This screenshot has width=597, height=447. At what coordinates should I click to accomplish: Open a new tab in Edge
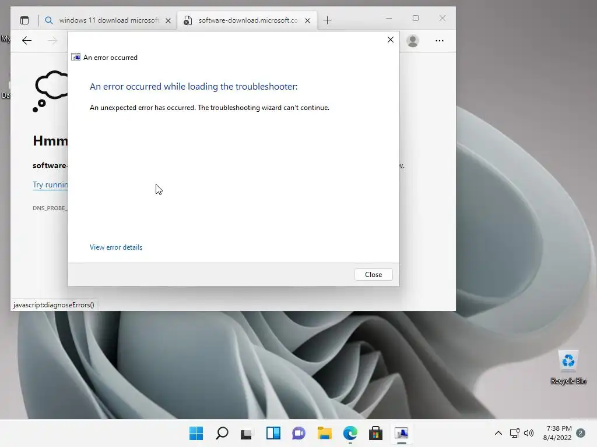pos(327,20)
